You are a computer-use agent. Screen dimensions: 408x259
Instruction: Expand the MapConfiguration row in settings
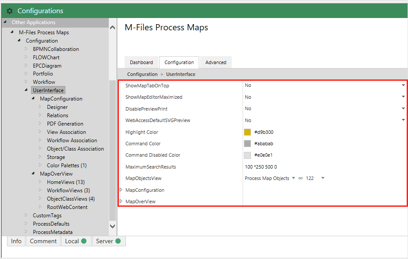click(122, 190)
